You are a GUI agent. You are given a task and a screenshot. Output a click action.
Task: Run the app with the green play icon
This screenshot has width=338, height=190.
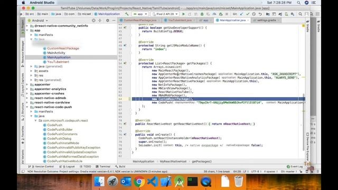click(183, 14)
